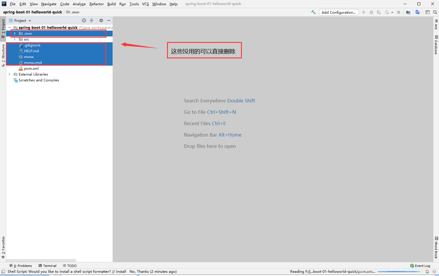Open the VCS menu
This screenshot has height=276, width=439.
coord(145,4)
